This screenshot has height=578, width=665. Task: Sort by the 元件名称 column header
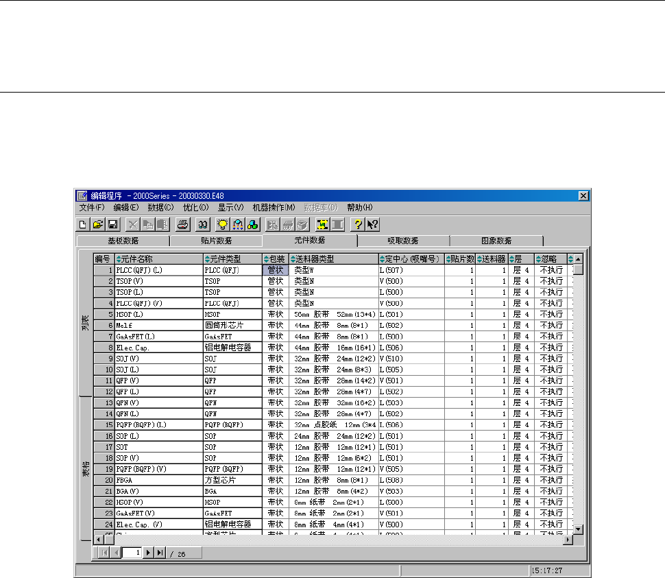(159, 258)
